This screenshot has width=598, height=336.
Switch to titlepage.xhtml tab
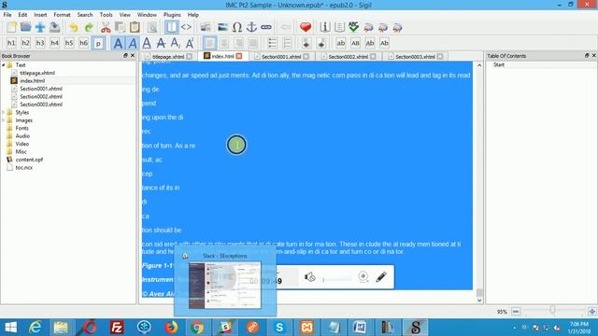[x=168, y=56]
